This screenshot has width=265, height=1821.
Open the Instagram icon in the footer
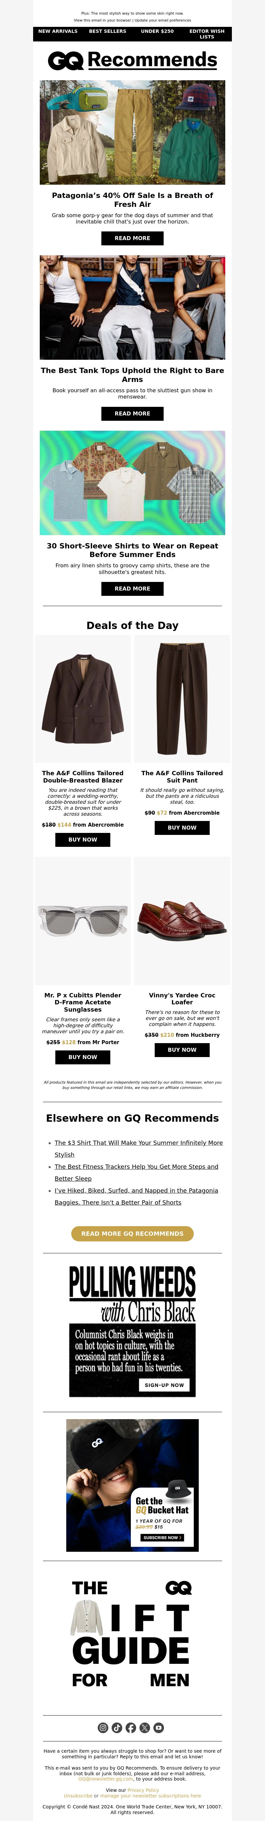point(102,1728)
